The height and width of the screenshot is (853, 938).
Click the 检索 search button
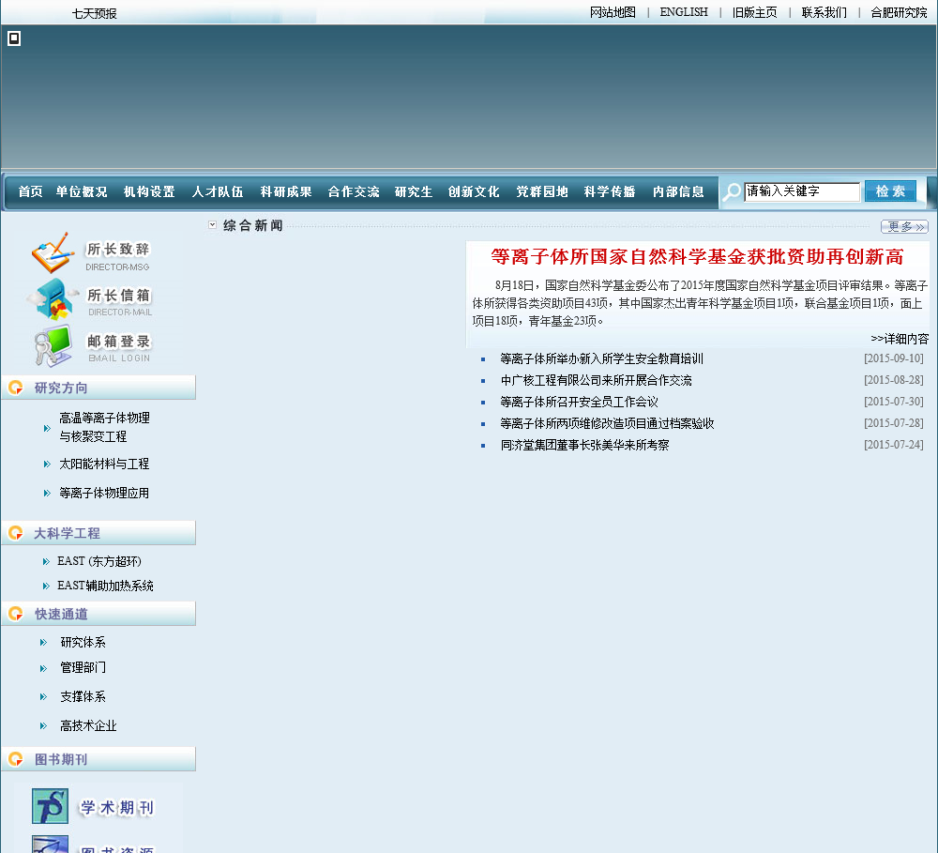coord(890,191)
